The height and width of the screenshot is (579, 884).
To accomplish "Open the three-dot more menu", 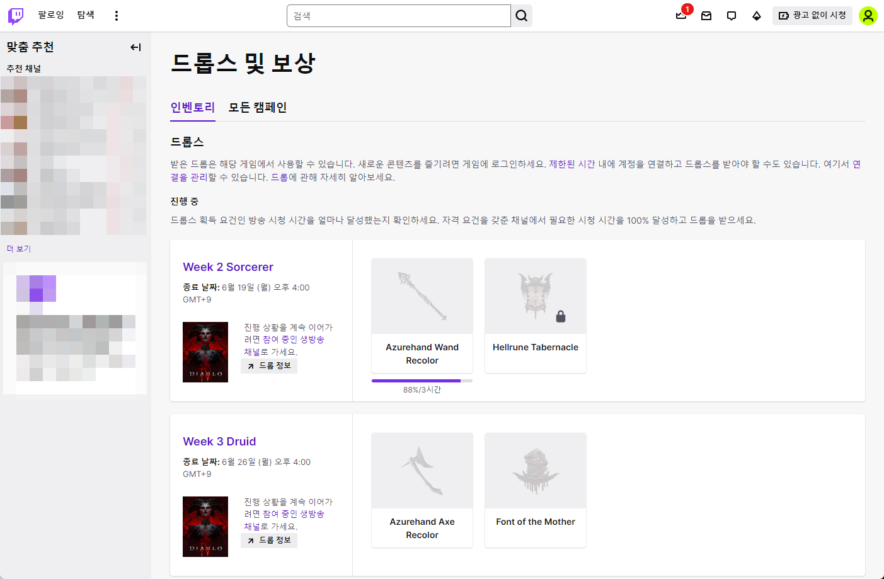I will 117,16.
